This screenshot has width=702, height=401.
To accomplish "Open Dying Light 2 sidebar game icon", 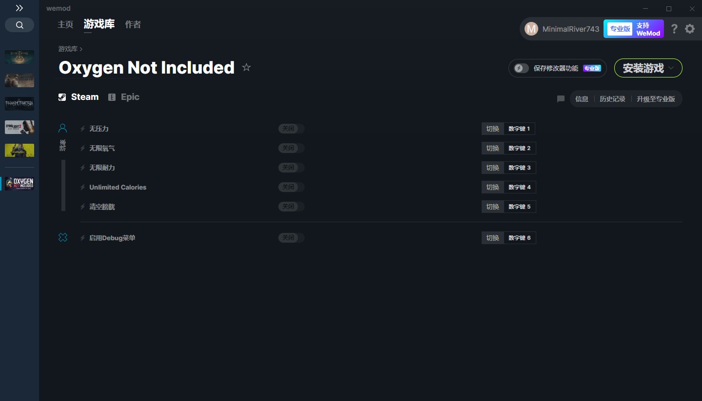I will 19,127.
